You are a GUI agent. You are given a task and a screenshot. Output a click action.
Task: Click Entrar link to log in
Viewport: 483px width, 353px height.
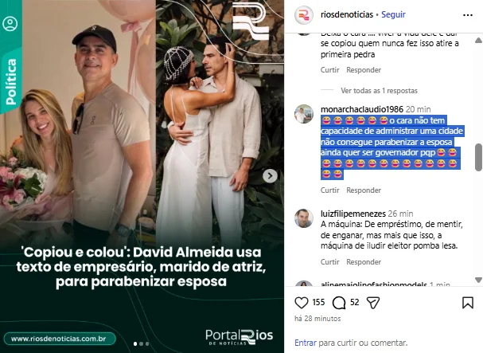(x=306, y=343)
